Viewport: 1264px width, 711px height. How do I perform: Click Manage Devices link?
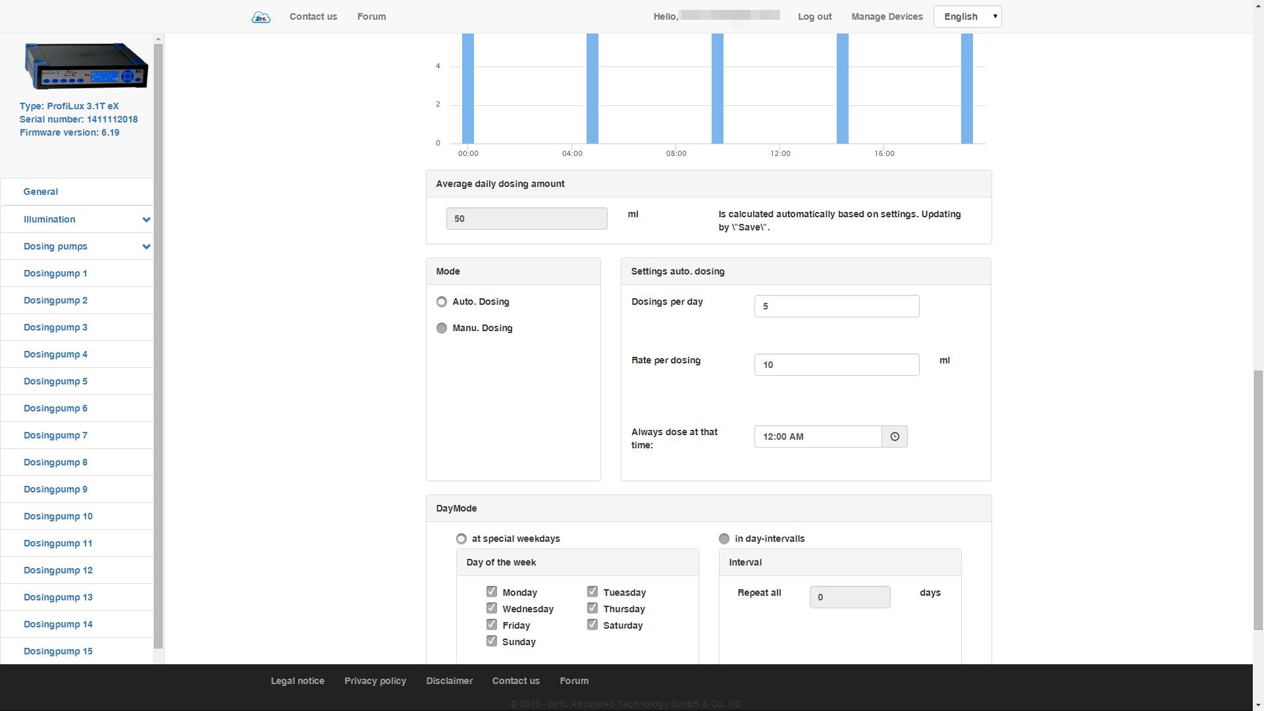click(x=887, y=16)
